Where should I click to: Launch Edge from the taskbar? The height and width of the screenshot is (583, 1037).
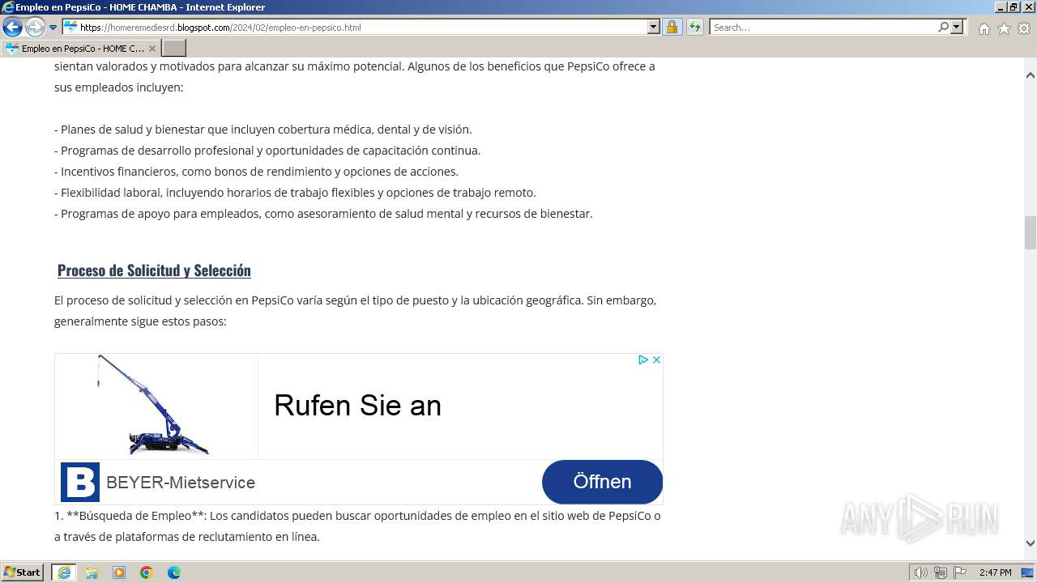pyautogui.click(x=174, y=572)
